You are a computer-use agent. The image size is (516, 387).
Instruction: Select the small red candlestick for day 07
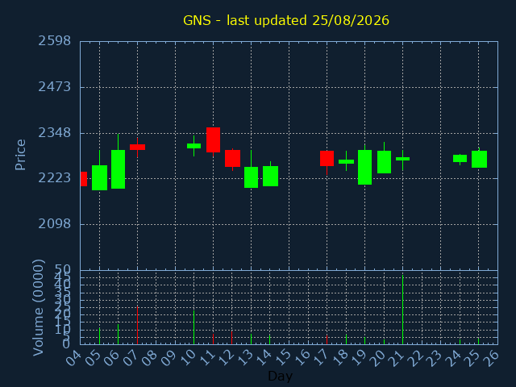[x=137, y=147]
